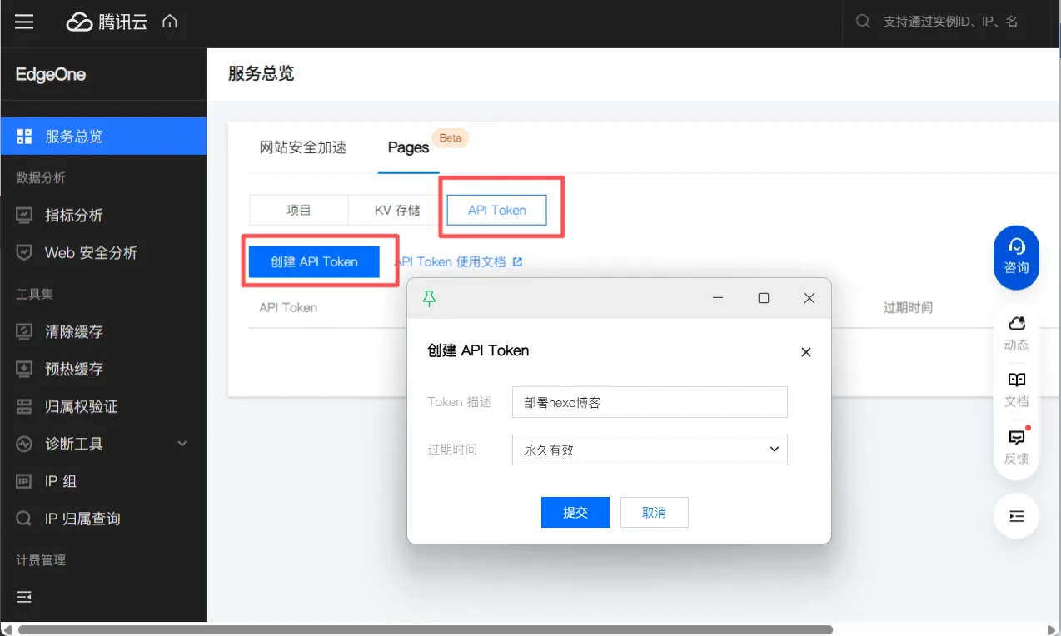Click the IP 归属查询 magnifier icon
1061x636 pixels.
point(24,519)
